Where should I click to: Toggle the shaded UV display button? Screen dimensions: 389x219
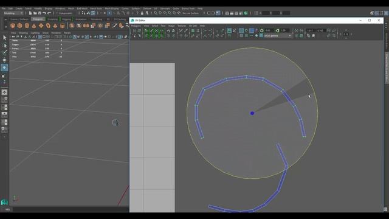[252, 30]
